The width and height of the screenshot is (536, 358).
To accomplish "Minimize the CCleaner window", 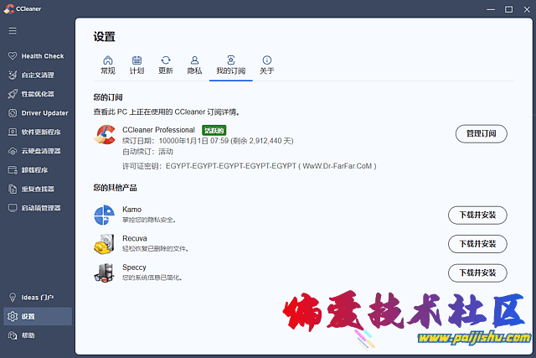I will (491, 9).
